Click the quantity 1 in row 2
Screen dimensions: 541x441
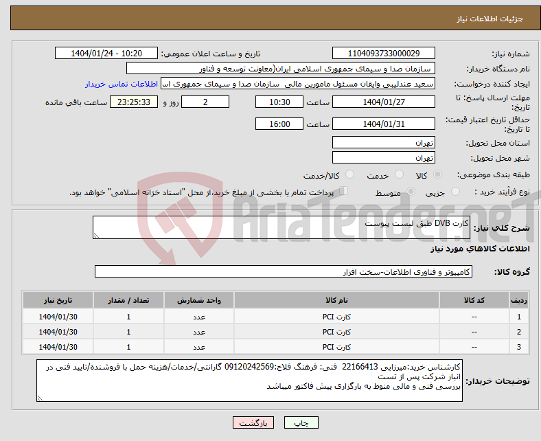128,332
